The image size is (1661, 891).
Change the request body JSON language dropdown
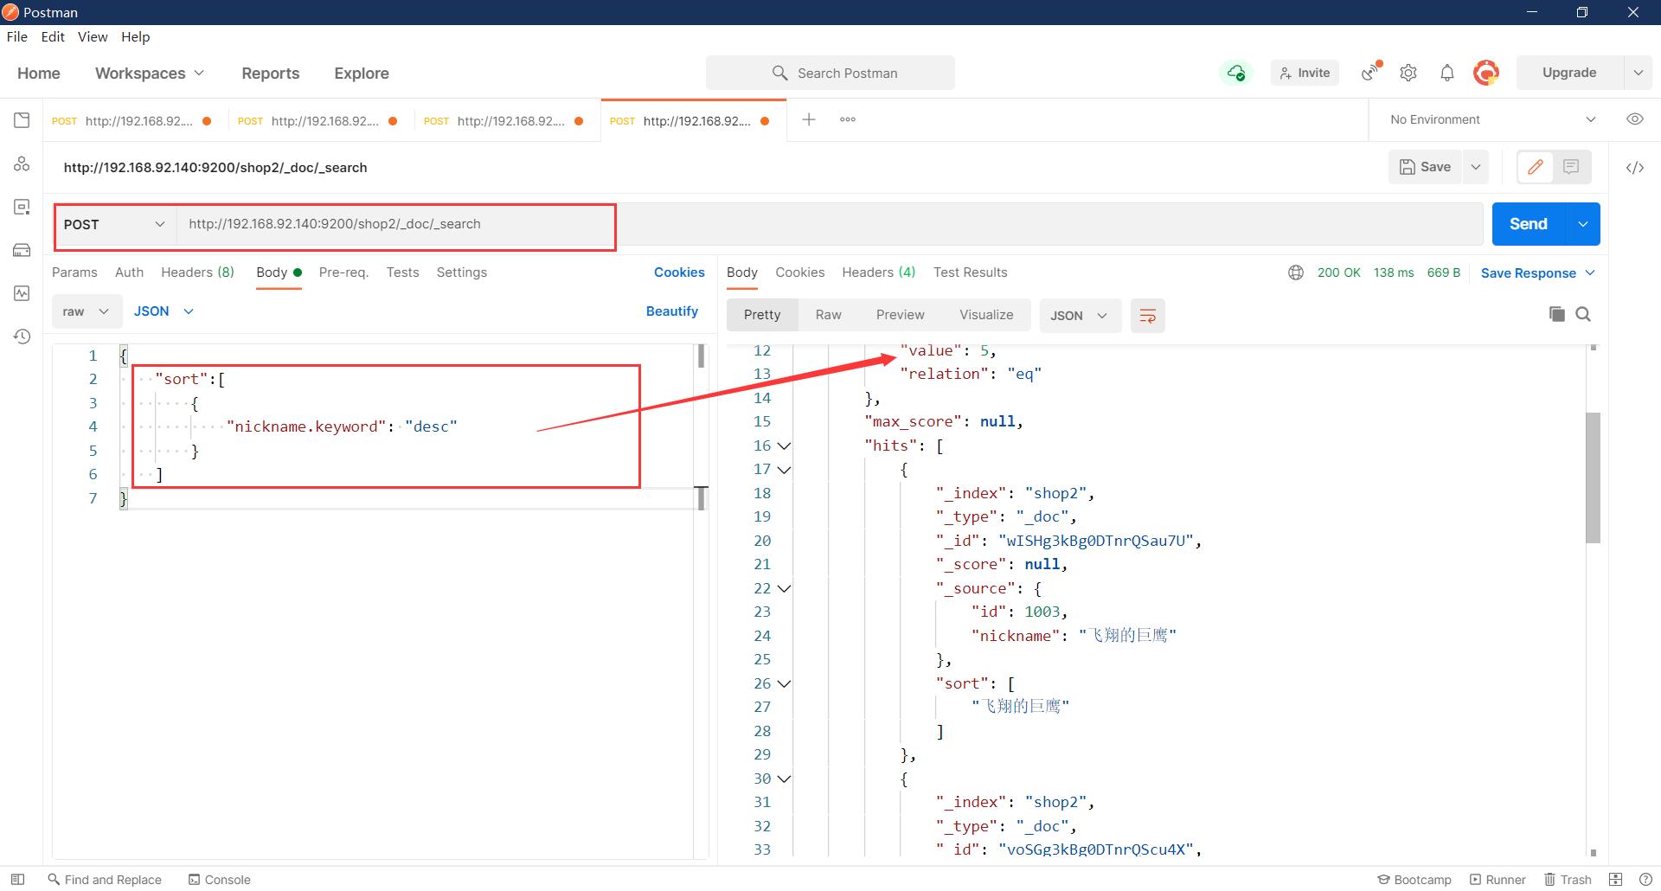pyautogui.click(x=164, y=311)
